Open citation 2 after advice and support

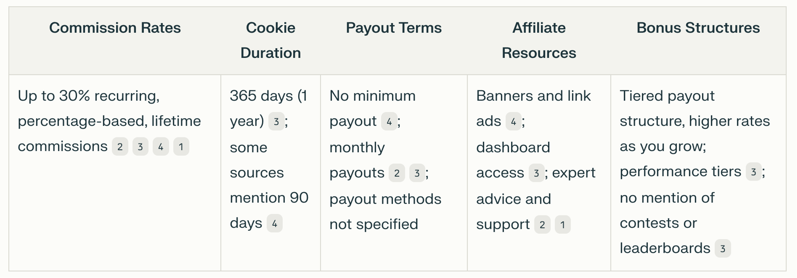point(542,225)
